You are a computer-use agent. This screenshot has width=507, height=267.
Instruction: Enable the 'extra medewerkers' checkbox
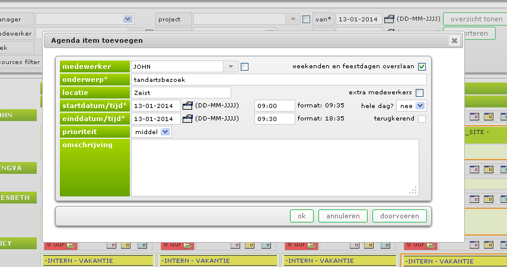420,93
